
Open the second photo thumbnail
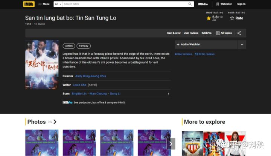79,143
